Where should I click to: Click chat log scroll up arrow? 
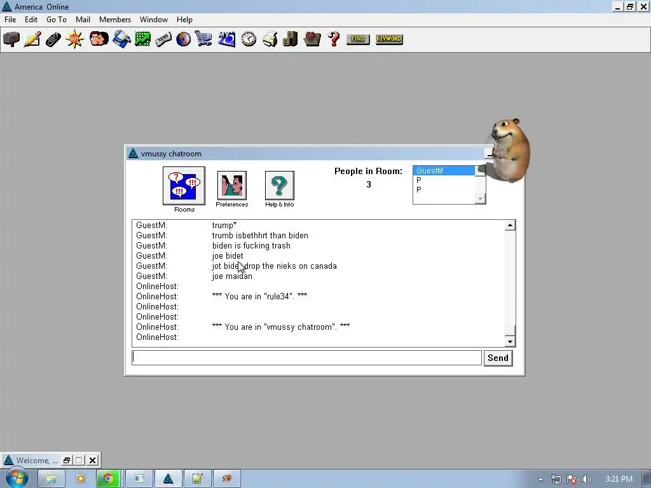(x=511, y=226)
